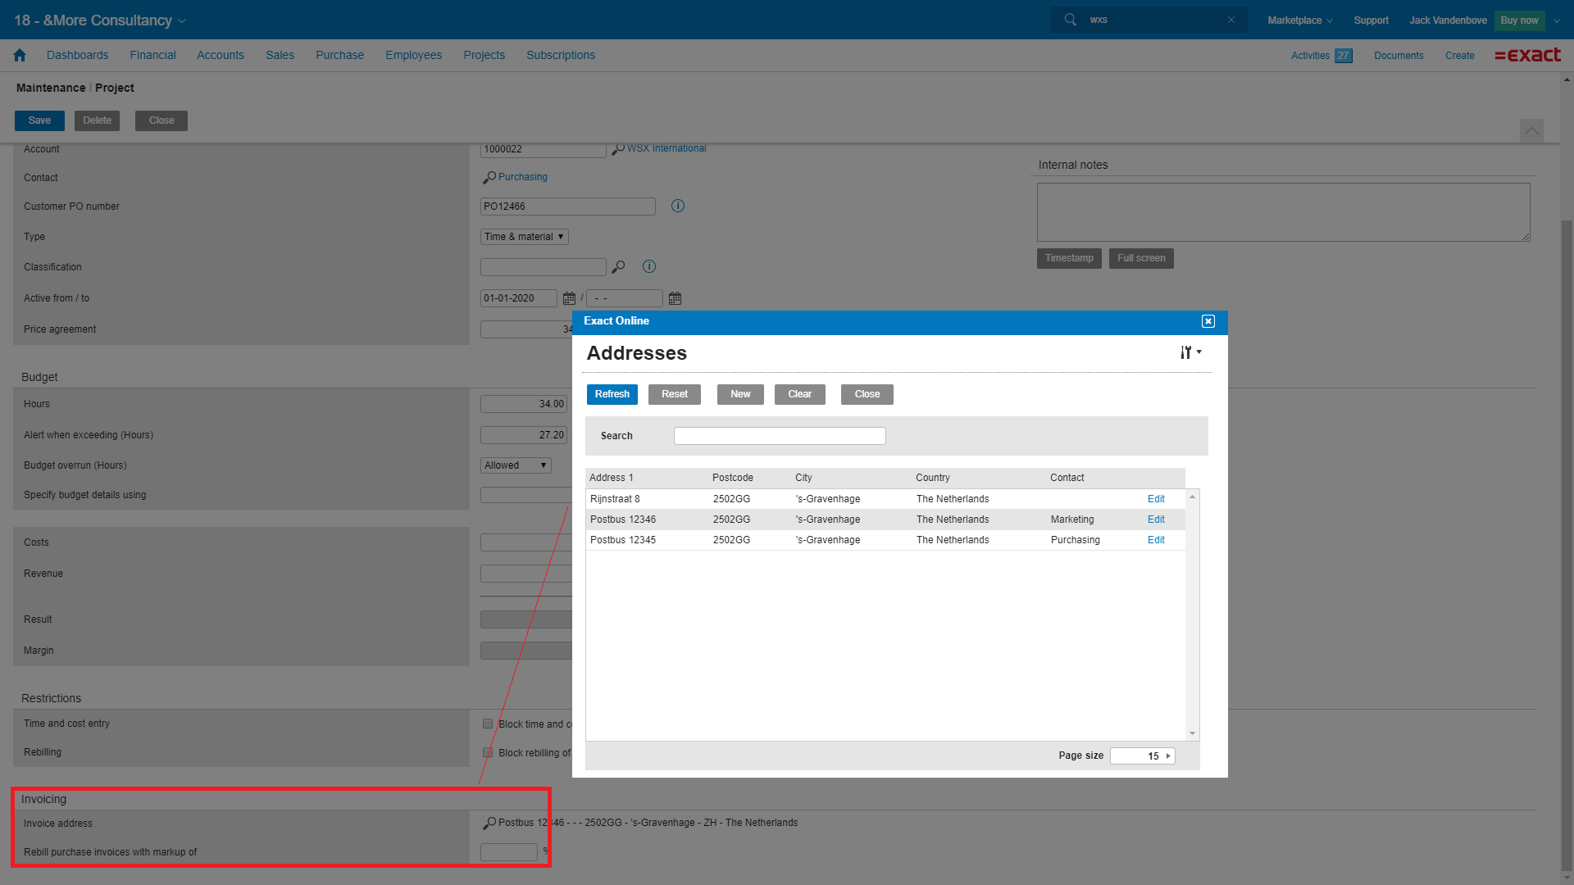Open the Employees menu
Screen dimensions: 1574x885
[413, 55]
